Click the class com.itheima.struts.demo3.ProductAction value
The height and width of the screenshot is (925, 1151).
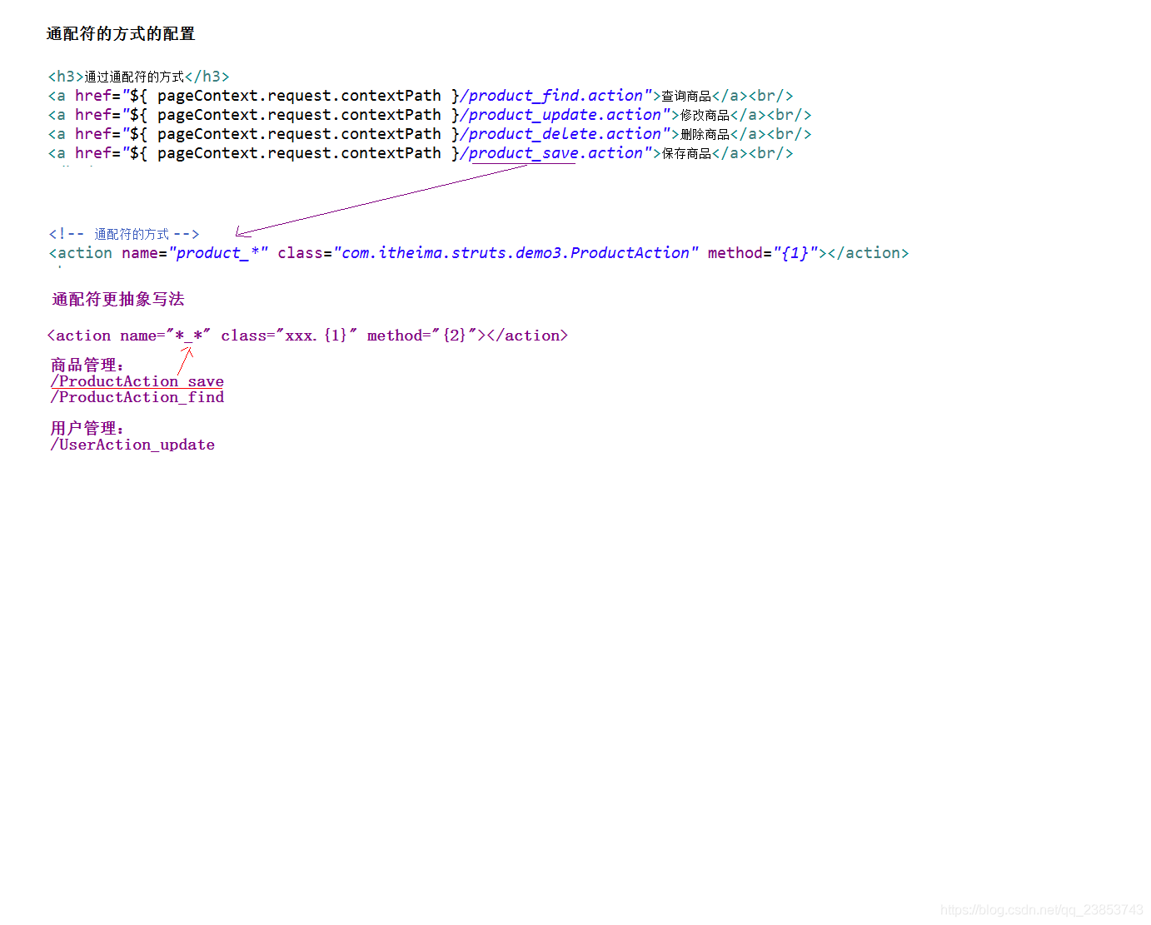(516, 253)
